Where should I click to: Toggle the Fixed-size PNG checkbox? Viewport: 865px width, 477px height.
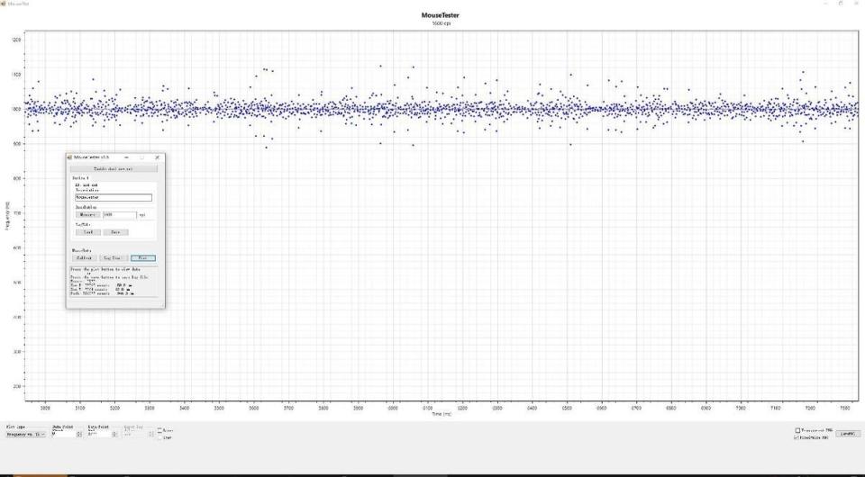pos(797,437)
